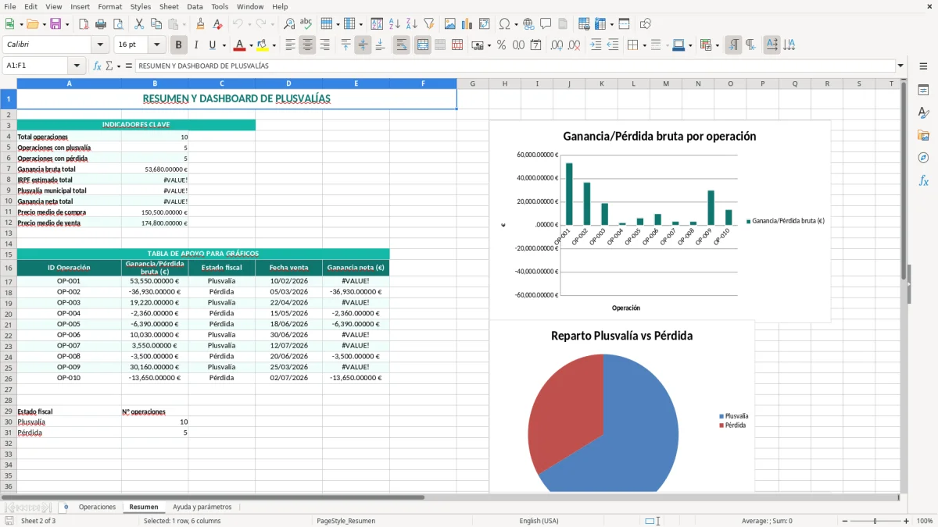Clear direct formatting icon
Viewport: 938px width, 527px height.
coord(217,24)
